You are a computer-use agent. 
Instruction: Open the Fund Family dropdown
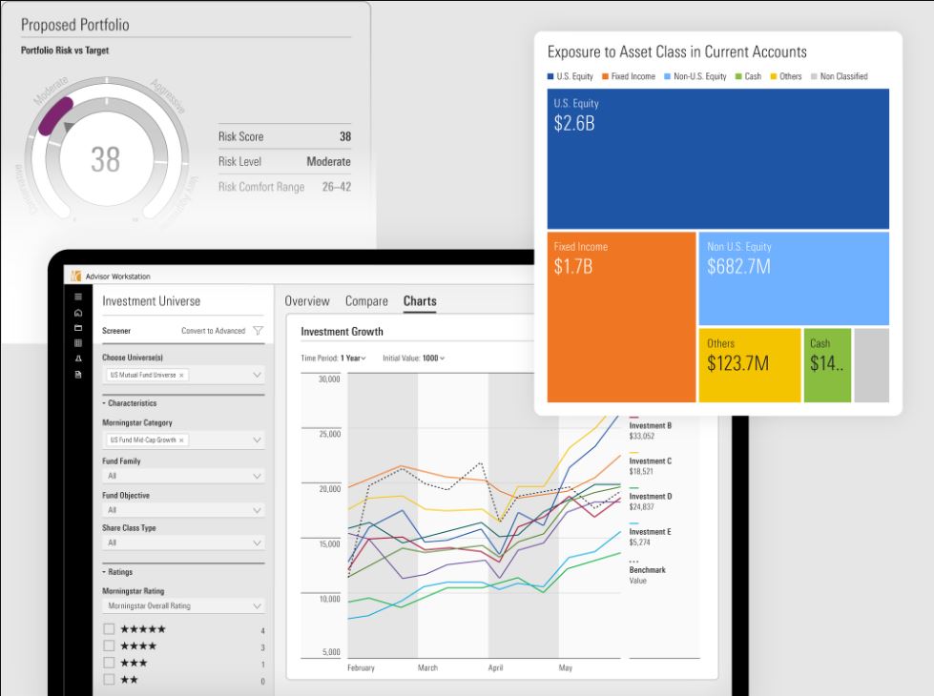pos(181,477)
